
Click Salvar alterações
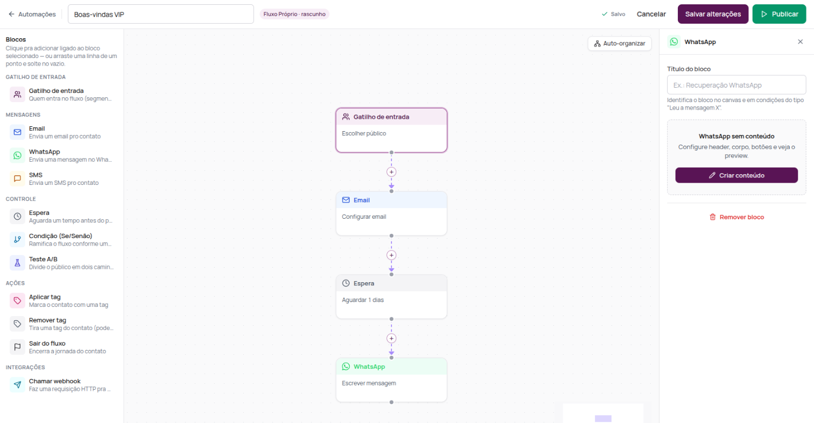(x=713, y=14)
